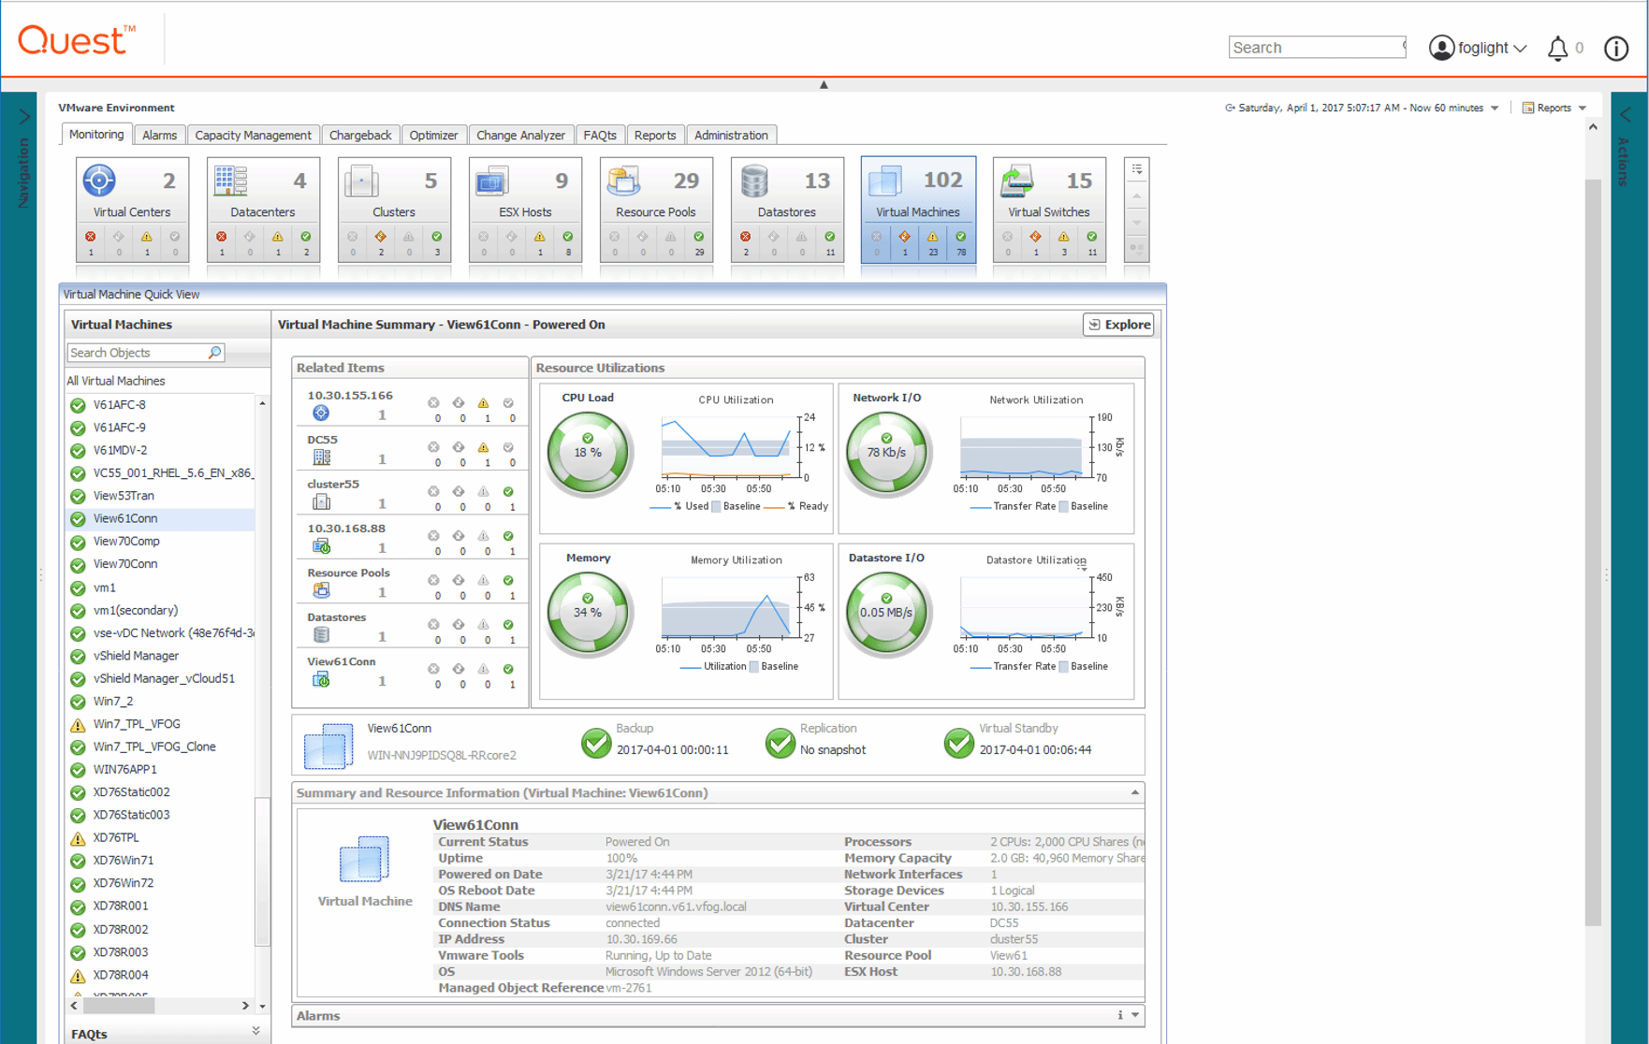The width and height of the screenshot is (1649, 1044).
Task: Open the 10.30.168.88 ESX host icon
Action: click(x=321, y=545)
